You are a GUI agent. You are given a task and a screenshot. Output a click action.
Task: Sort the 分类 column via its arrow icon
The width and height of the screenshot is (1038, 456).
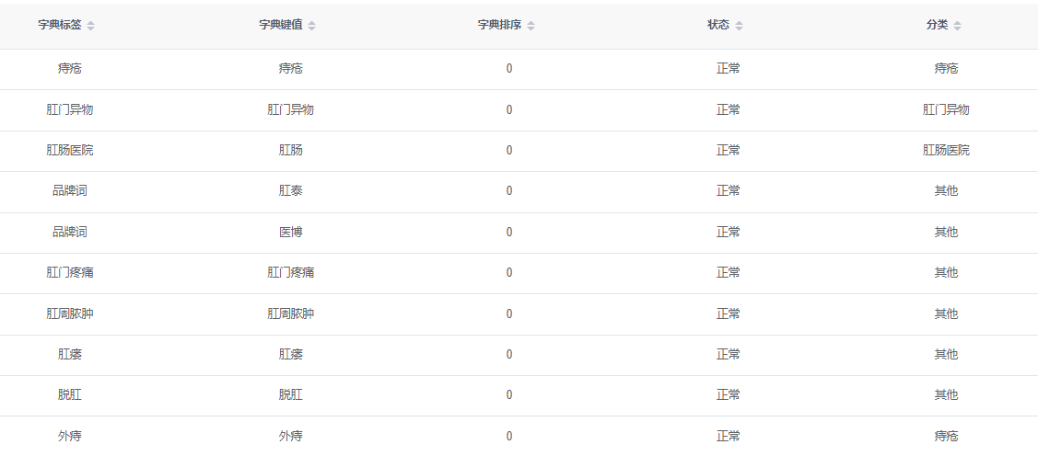957,26
